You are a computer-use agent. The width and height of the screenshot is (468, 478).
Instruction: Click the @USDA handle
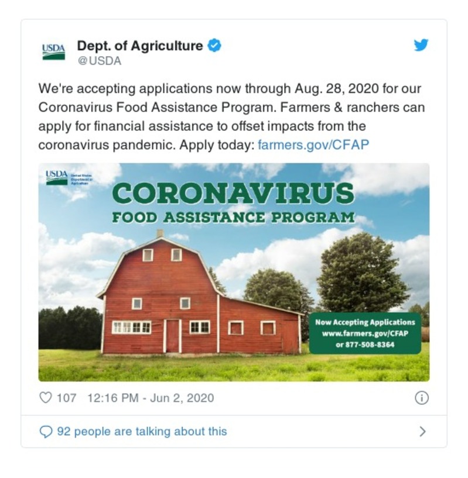coord(99,61)
